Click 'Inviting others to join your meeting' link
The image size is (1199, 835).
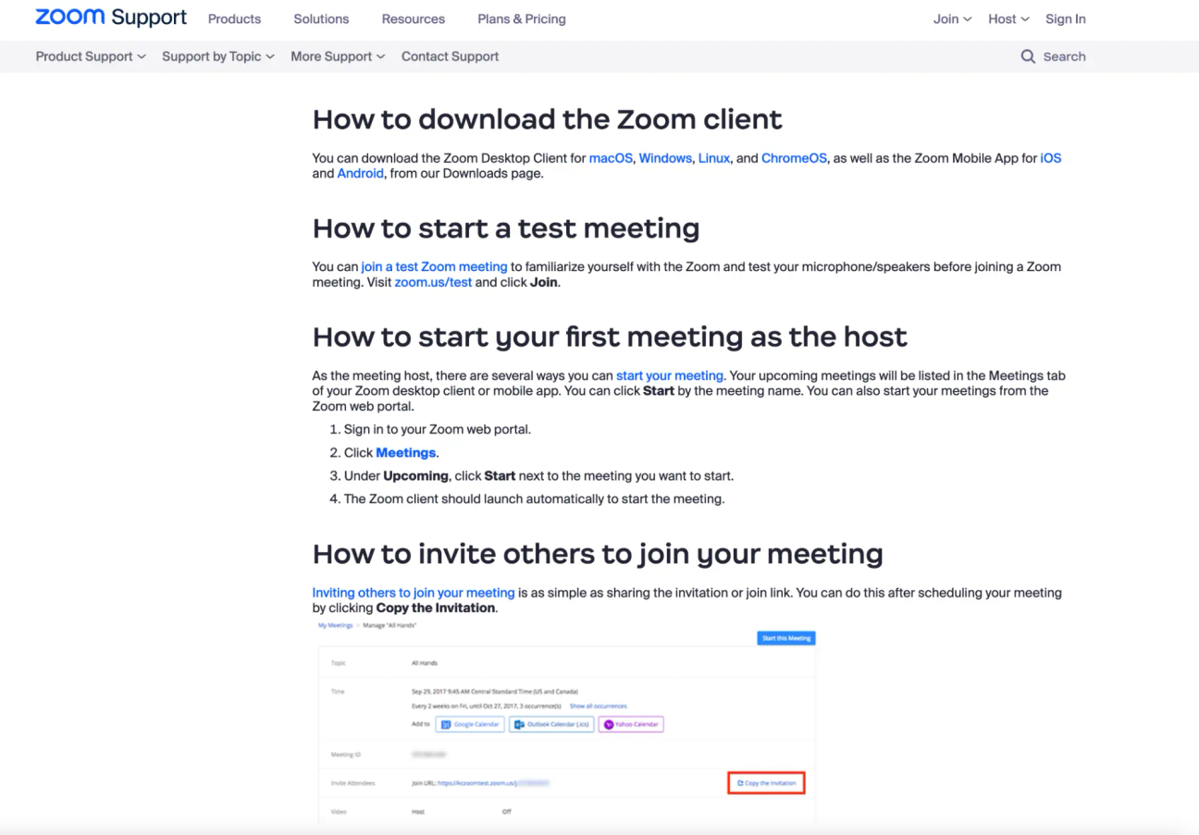414,593
